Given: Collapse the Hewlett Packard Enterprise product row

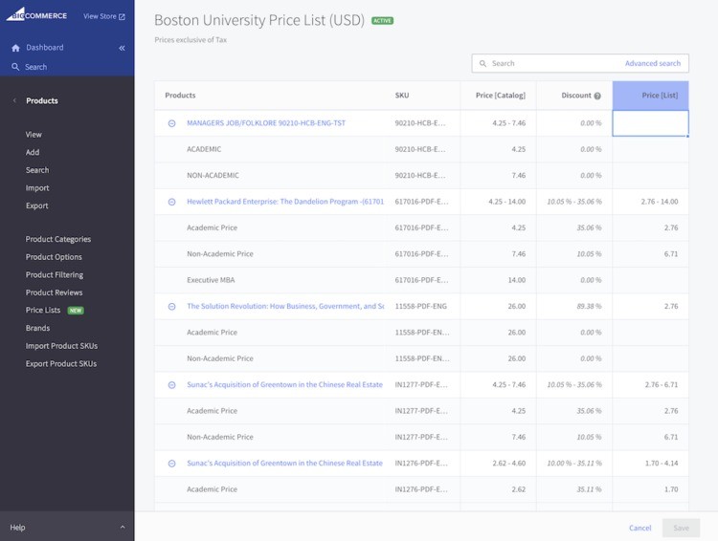Looking at the screenshot, I should [x=172, y=202].
